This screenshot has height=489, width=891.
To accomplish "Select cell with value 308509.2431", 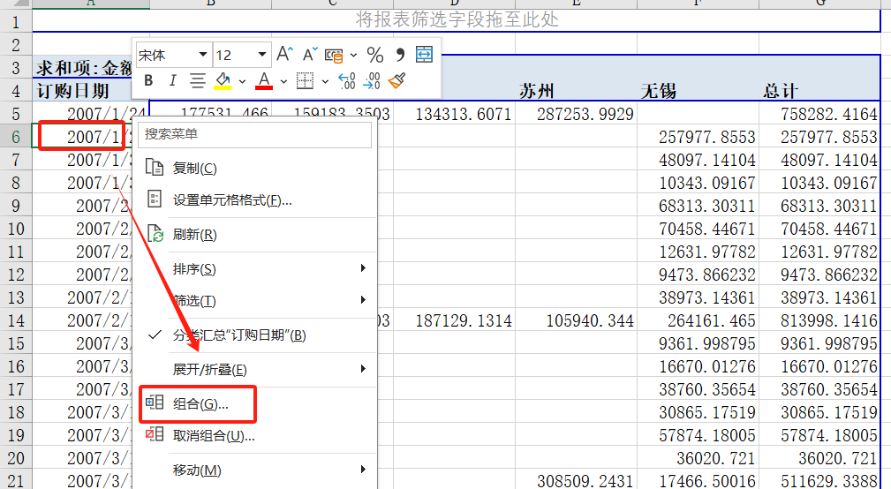I will click(x=577, y=480).
